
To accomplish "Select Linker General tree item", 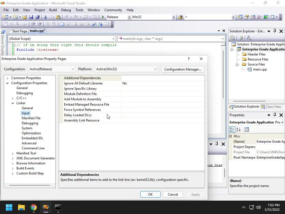I will click(x=27, y=108).
